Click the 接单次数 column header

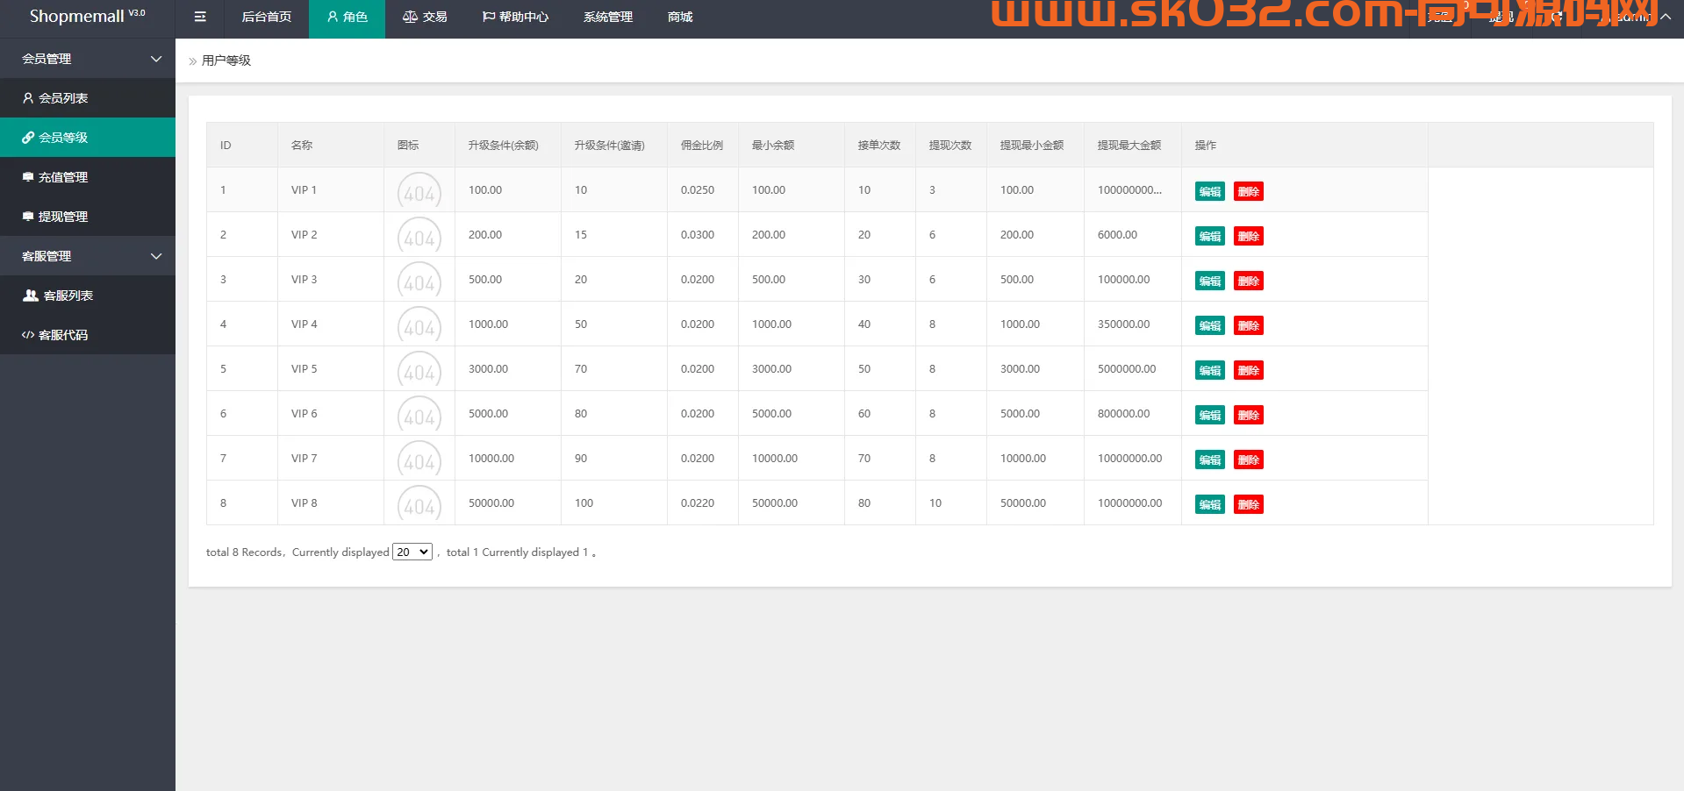[879, 145]
